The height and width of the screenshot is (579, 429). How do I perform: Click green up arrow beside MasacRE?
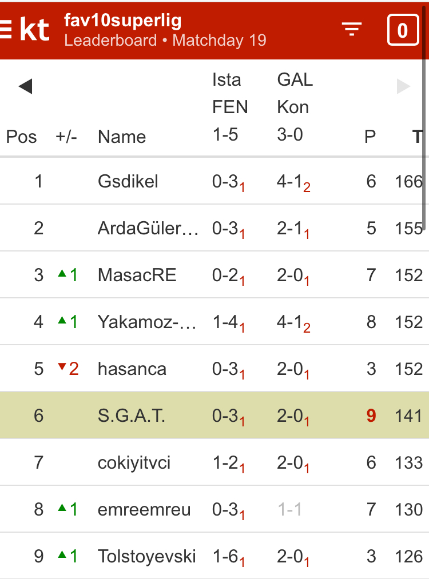[62, 274]
